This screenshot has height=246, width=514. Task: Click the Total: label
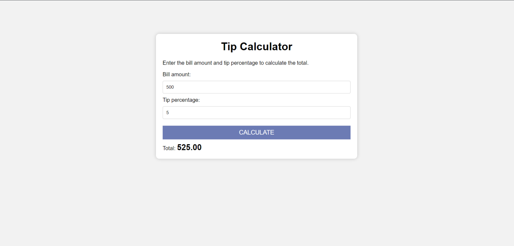(x=169, y=148)
